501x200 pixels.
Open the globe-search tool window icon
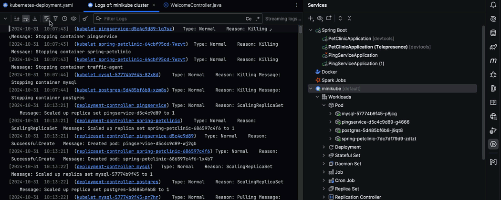[x=493, y=116]
